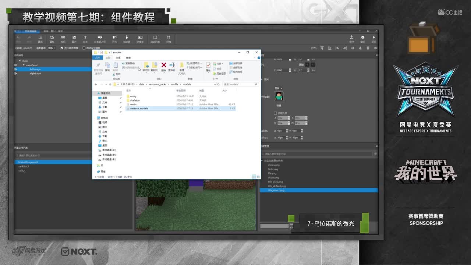Switch to the 查看 ribbon tab

coord(128,58)
